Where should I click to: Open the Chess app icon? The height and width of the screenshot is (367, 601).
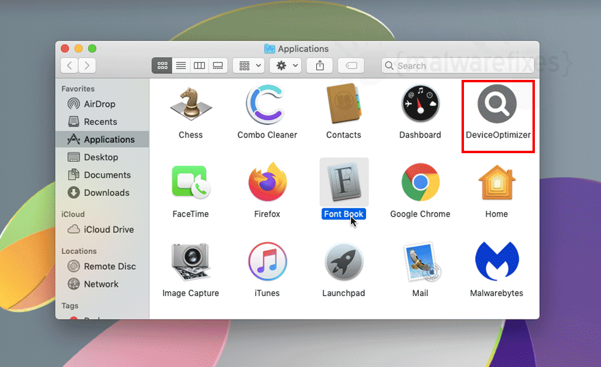tap(191, 104)
